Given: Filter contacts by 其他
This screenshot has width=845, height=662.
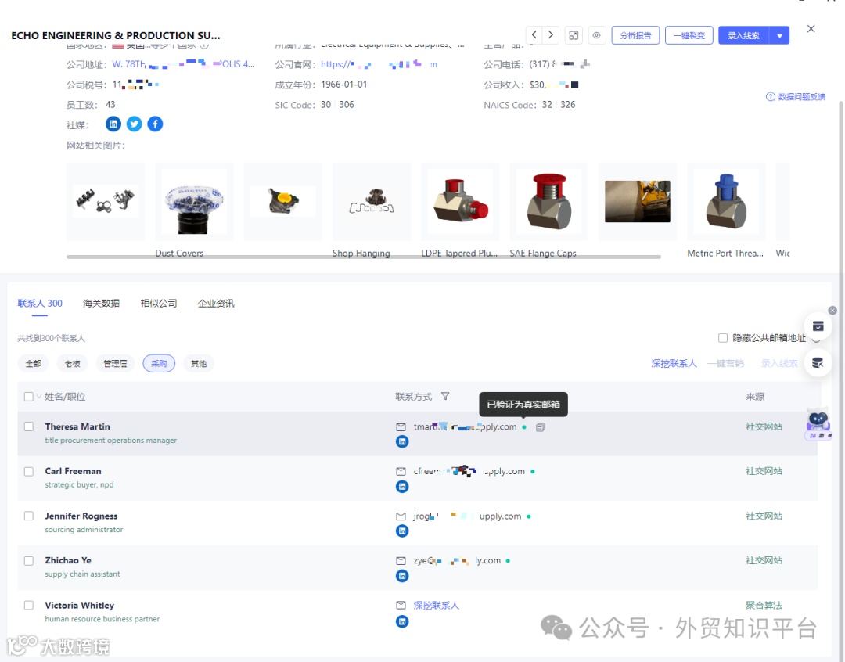Looking at the screenshot, I should point(199,364).
